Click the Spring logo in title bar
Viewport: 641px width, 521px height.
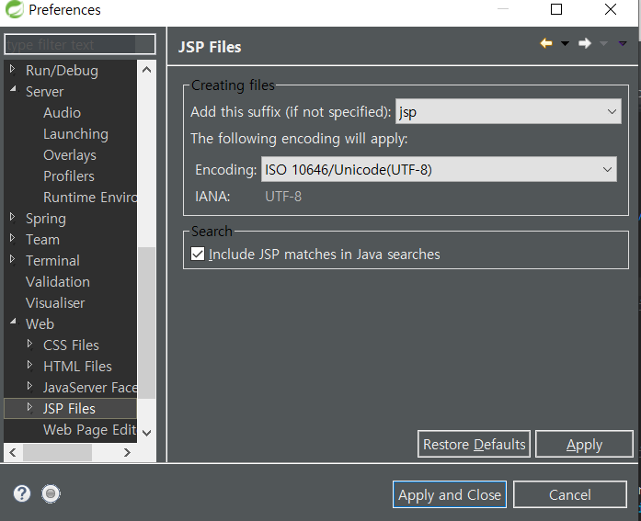[15, 9]
